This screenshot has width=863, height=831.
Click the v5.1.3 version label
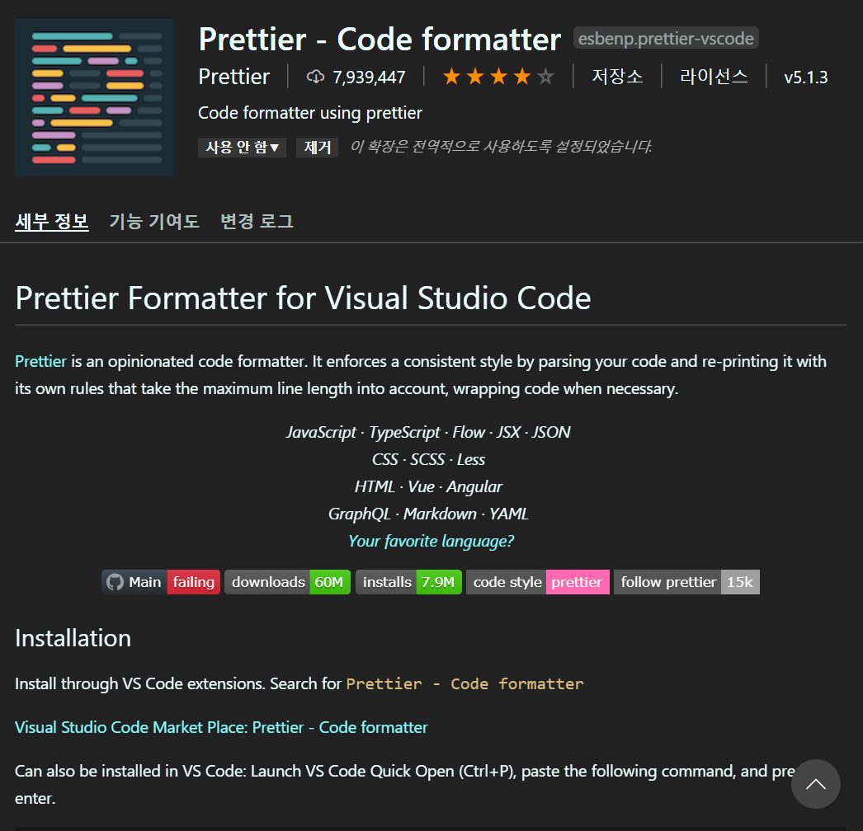806,77
